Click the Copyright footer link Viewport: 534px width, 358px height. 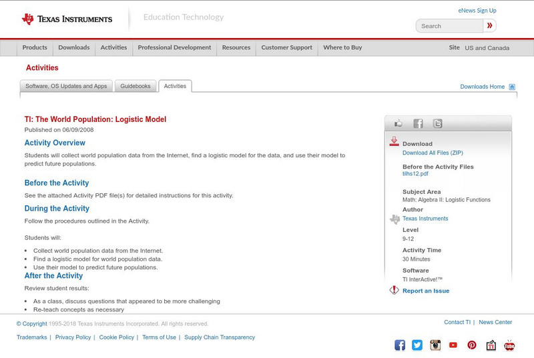31,323
